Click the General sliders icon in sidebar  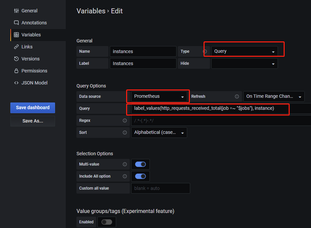point(16,11)
